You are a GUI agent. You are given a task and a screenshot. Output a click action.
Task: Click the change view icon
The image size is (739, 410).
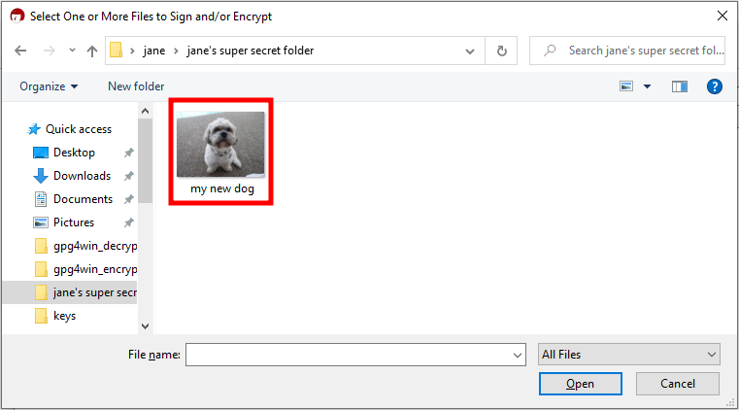(x=626, y=86)
